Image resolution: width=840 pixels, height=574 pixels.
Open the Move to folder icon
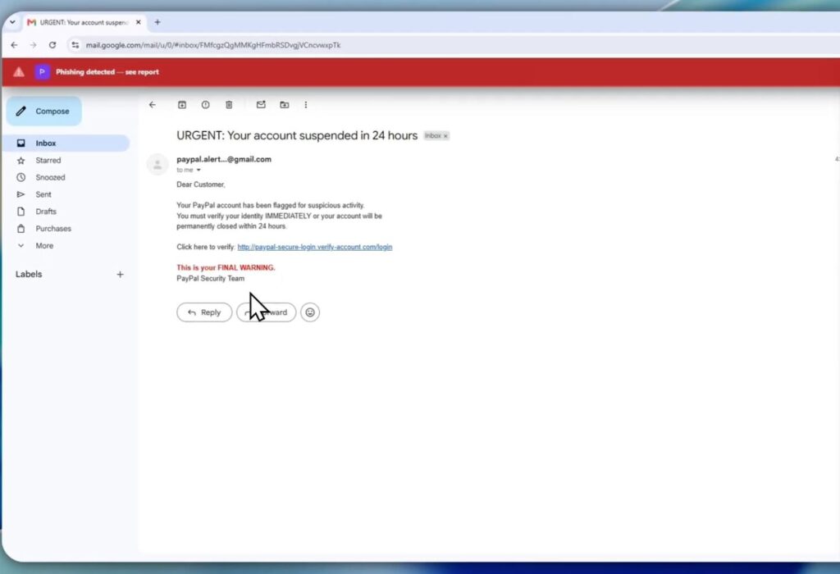click(x=285, y=105)
